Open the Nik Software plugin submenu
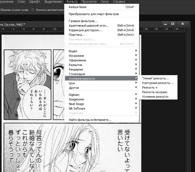Viewport: 195px width, 172px height. 101,108
